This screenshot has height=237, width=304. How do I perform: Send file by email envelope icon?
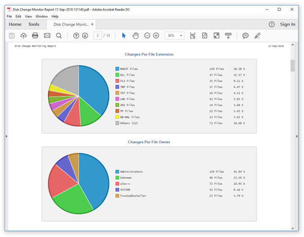coord(47,35)
